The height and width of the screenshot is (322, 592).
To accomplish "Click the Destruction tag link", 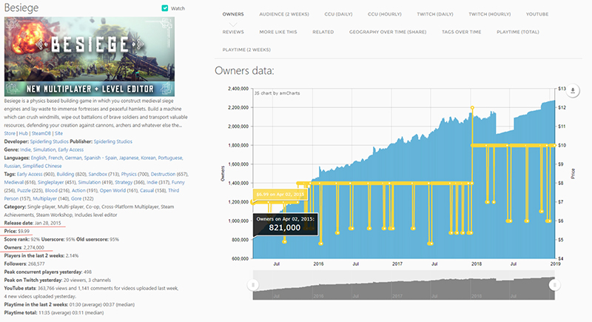I will [x=163, y=174].
